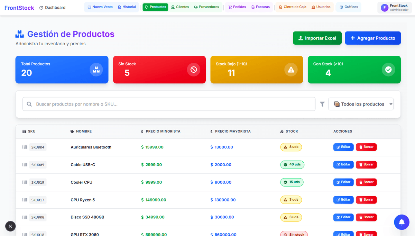This screenshot has width=415, height=236.
Task: Click inside the product search field
Action: (x=169, y=104)
